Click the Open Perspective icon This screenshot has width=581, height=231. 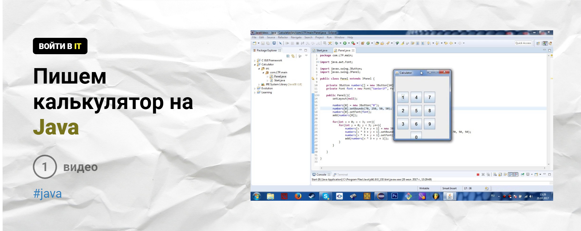(538, 43)
